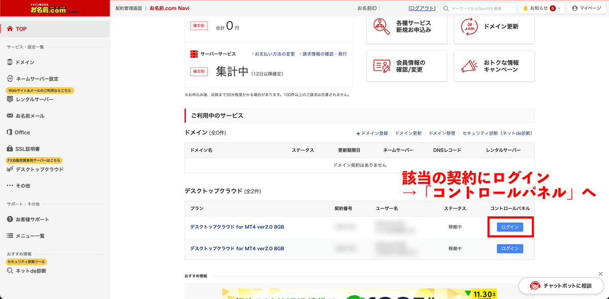The height and width of the screenshot is (299, 609).
Task: Open 各種サービス新規お申込み card
Action: 407,27
